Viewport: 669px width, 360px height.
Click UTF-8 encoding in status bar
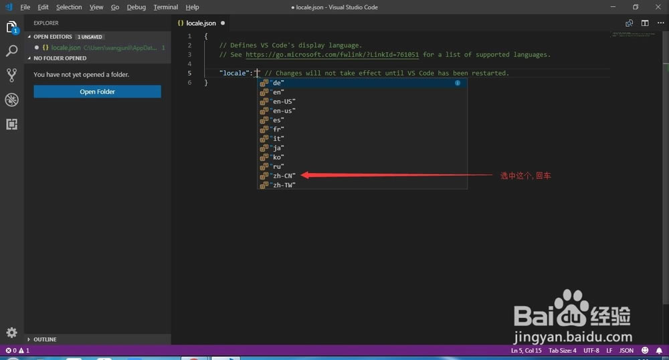tap(591, 350)
